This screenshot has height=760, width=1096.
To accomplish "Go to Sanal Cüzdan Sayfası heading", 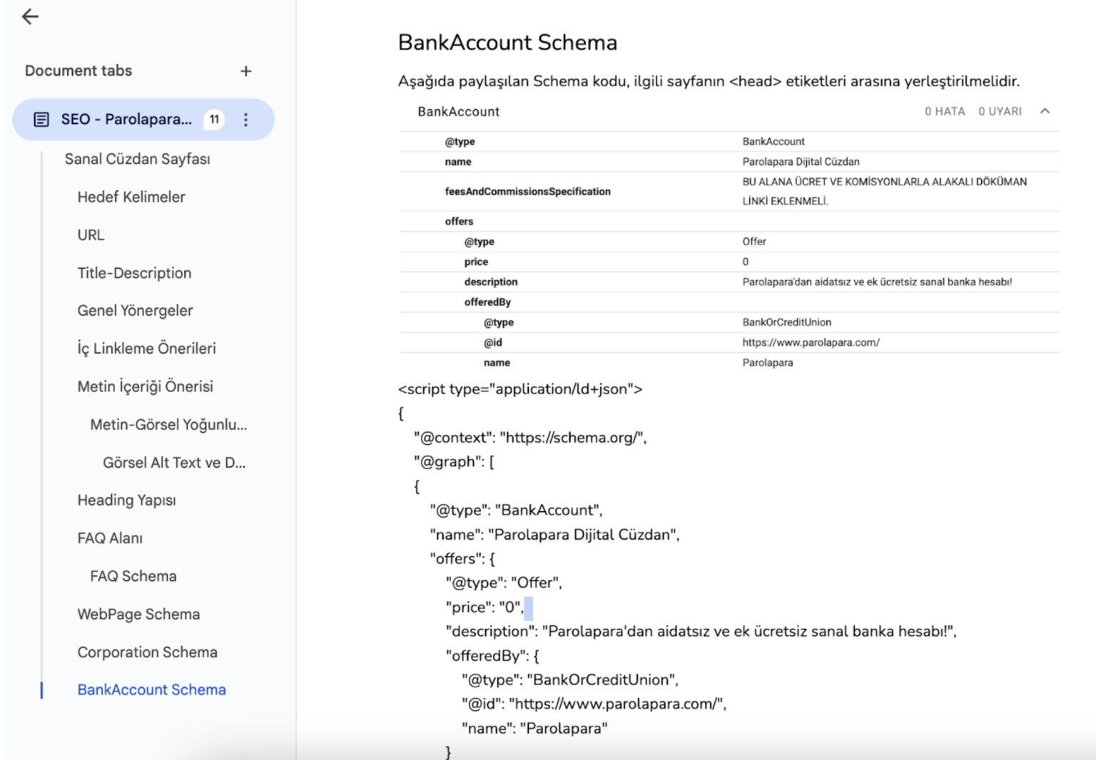I will point(138,159).
